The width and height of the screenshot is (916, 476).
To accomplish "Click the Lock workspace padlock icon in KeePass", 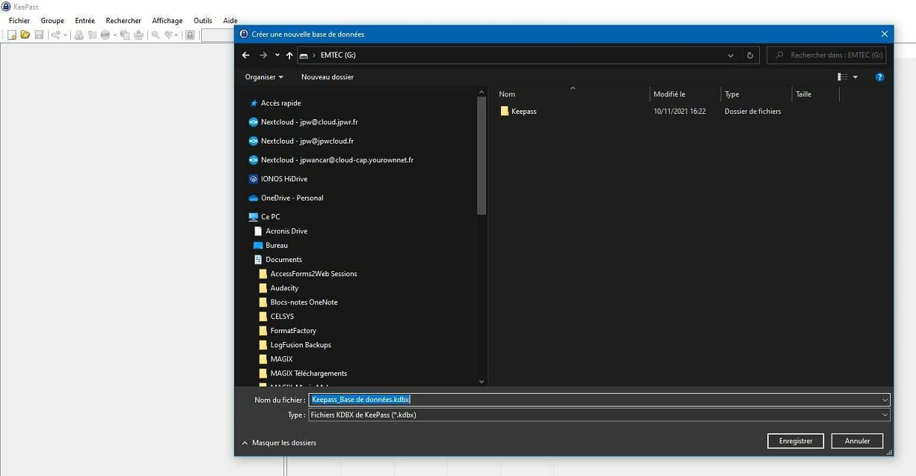I will [190, 35].
